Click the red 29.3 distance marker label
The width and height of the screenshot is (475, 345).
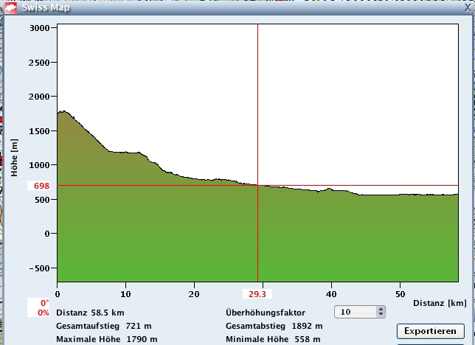click(x=257, y=293)
